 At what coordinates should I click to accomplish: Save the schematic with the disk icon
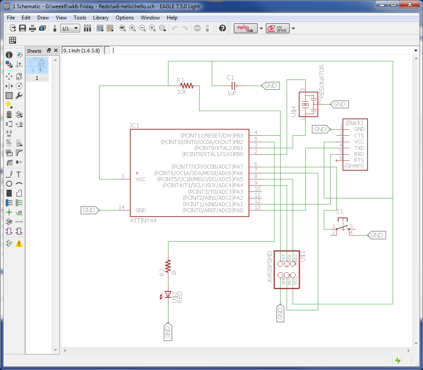coord(23,28)
